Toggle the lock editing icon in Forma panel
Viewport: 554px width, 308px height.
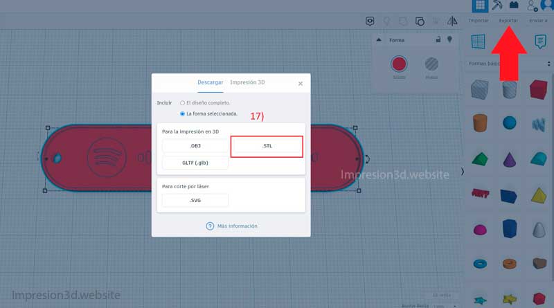tap(438, 39)
